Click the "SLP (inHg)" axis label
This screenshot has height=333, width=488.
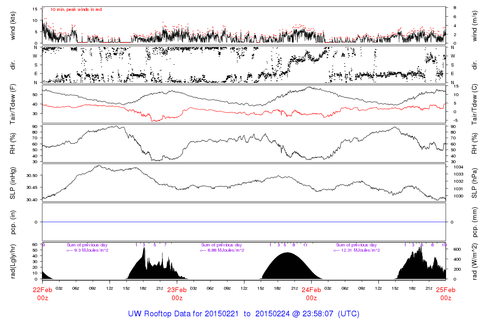tap(13, 184)
